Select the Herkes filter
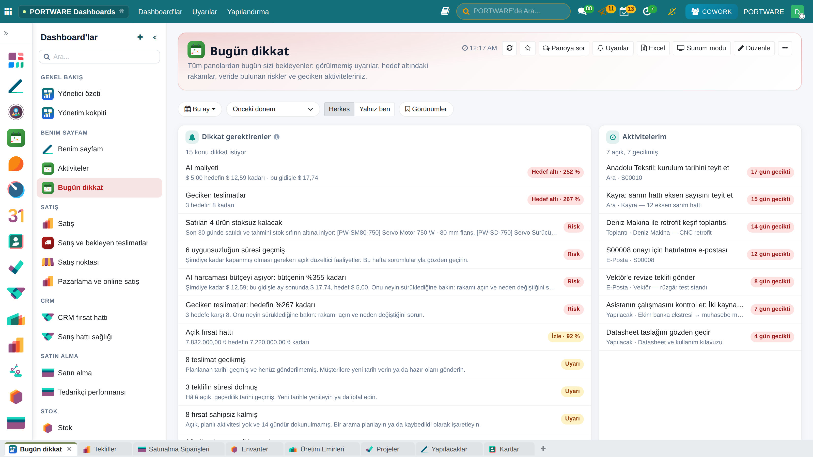 339,109
